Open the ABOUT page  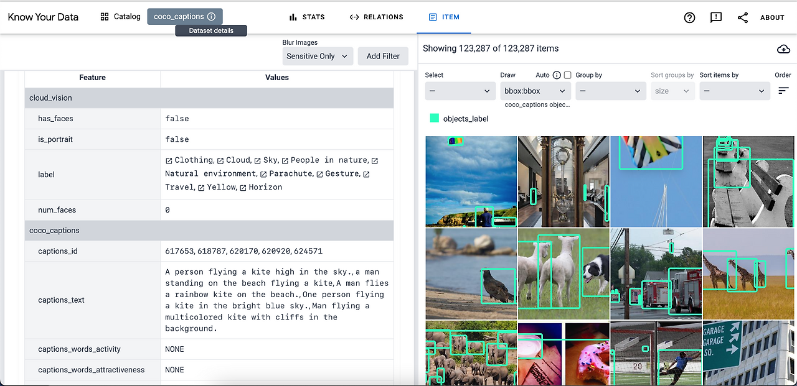(x=772, y=17)
